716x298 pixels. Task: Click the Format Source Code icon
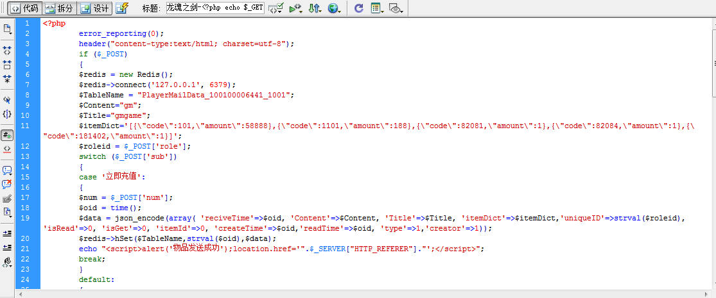point(7,262)
